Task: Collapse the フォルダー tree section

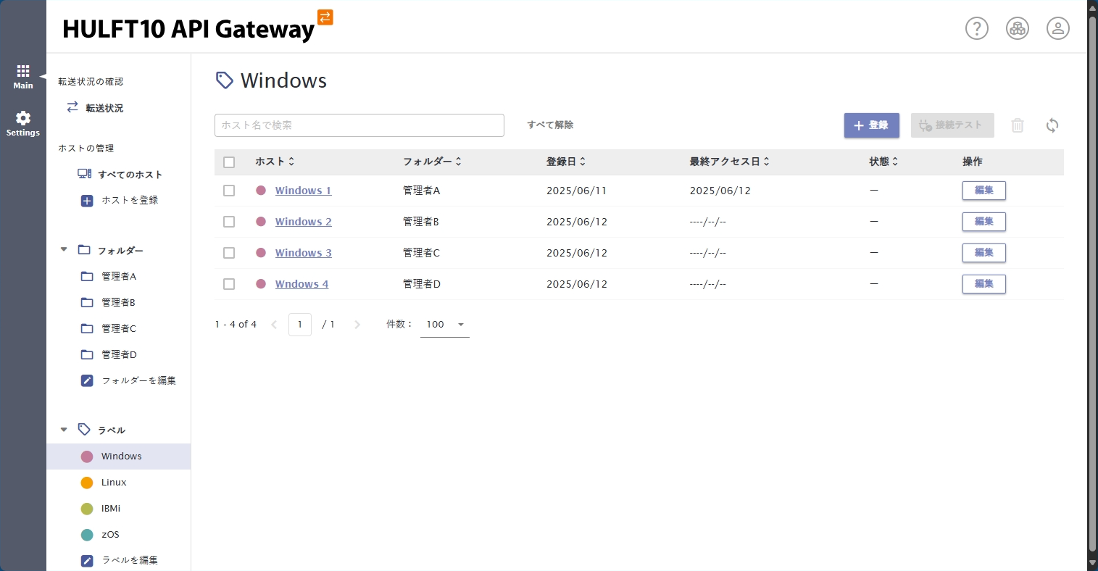Action: tap(64, 250)
